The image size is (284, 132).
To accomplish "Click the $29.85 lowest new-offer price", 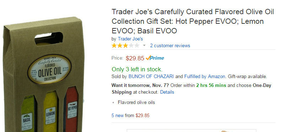I will (143, 115).
